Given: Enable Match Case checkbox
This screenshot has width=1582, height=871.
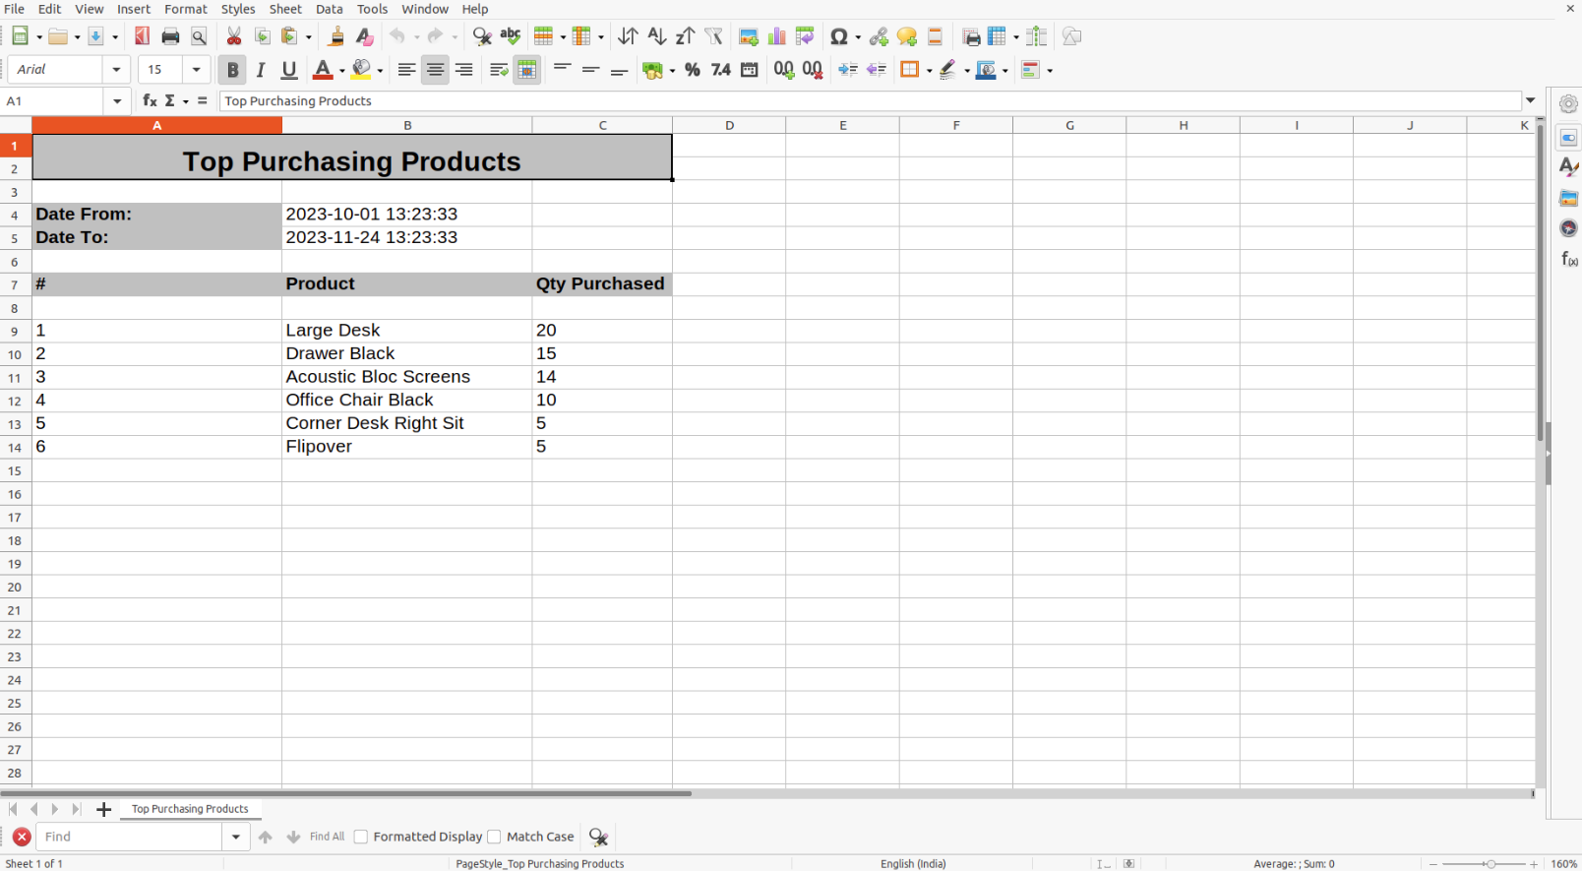Looking at the screenshot, I should pyautogui.click(x=494, y=837).
